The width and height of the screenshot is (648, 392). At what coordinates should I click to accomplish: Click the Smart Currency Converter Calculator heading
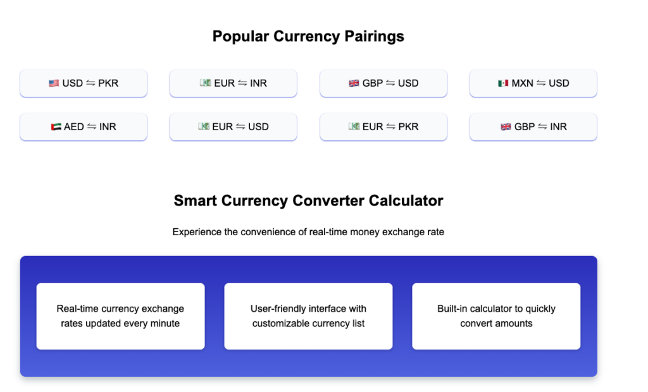coord(308,201)
